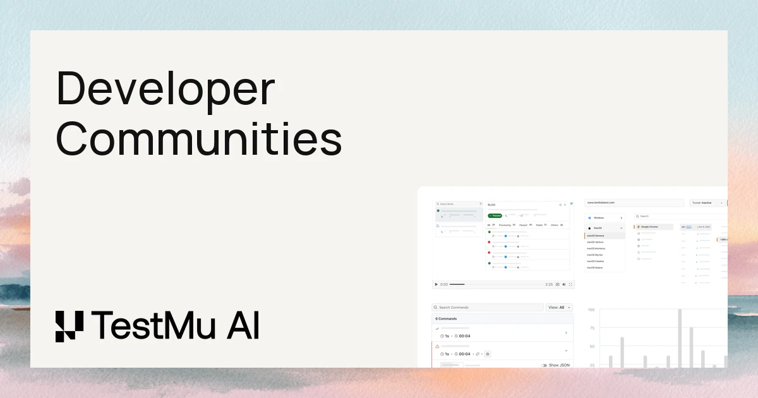Click the Apple logo beside MacOS
758x398 pixels.
coord(589,228)
